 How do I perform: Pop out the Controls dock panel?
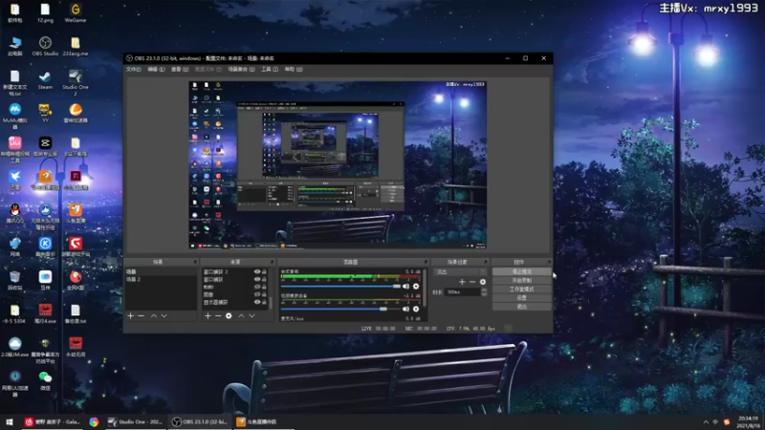point(549,262)
